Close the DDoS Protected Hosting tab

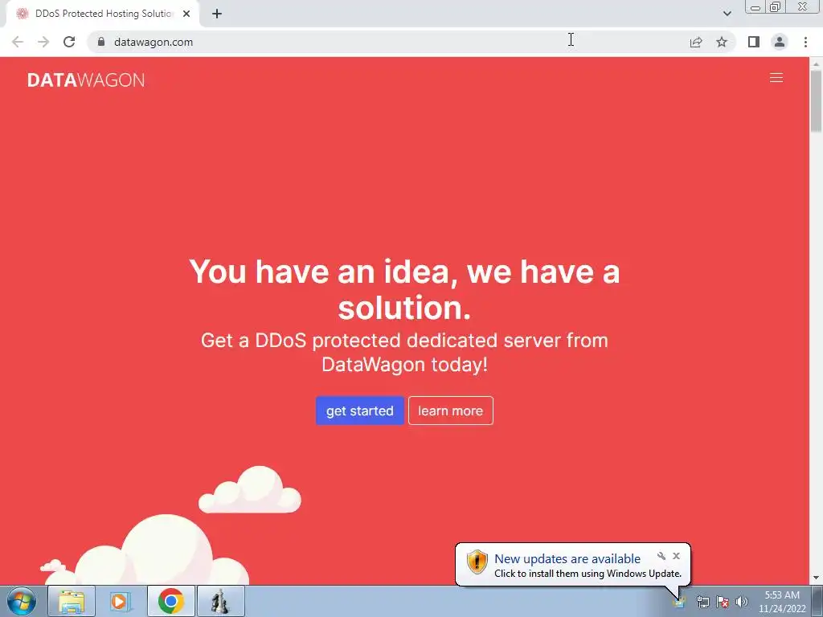click(x=186, y=14)
